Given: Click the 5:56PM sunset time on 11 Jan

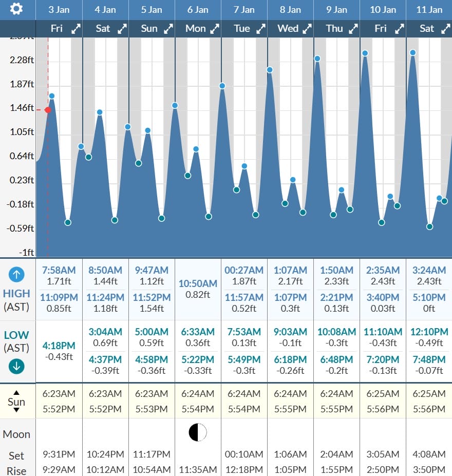Looking at the screenshot, I should coord(429,409).
